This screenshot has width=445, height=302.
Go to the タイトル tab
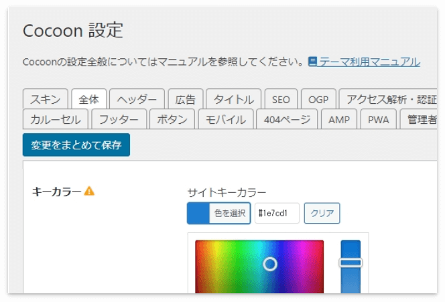234,99
